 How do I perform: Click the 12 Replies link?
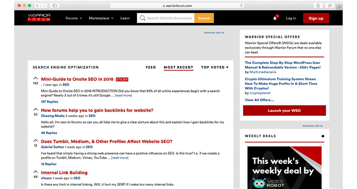[49, 164]
